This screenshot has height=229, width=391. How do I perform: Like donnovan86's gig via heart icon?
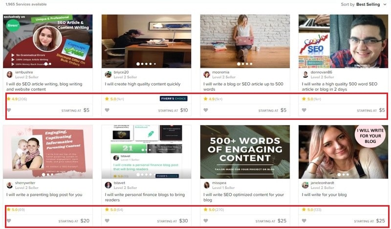pyautogui.click(x=304, y=110)
